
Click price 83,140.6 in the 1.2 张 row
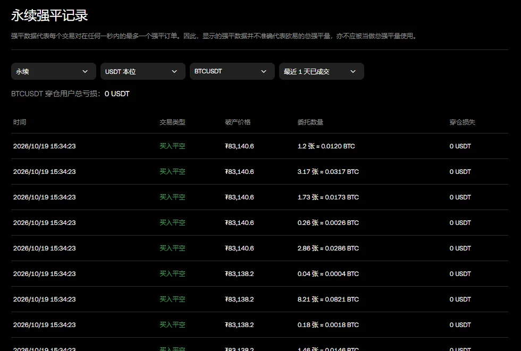click(240, 146)
